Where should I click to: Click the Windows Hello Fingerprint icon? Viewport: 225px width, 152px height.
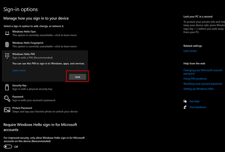coord(7,45)
